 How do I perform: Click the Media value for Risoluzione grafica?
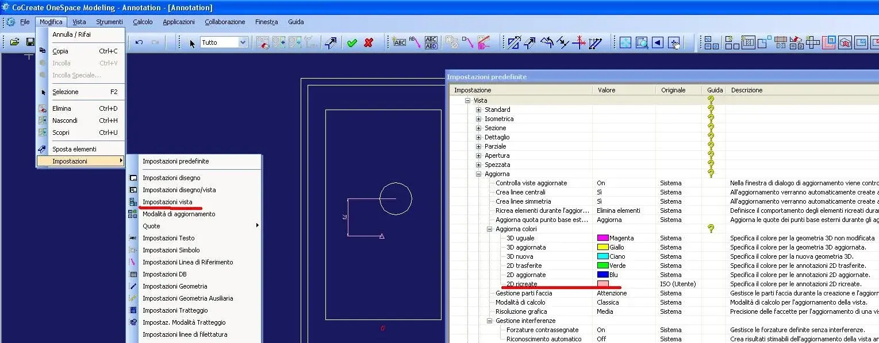[x=605, y=311]
